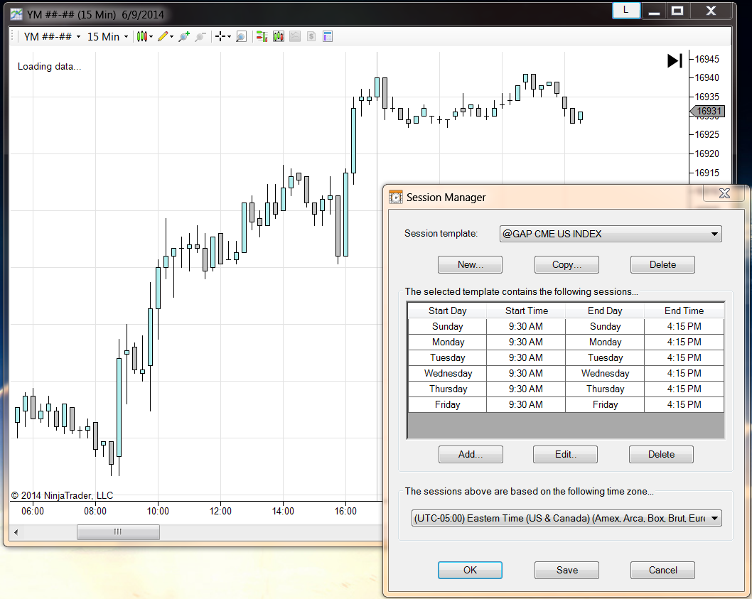Click the data box magnifier icon
This screenshot has width=752, height=599.
tap(241, 36)
